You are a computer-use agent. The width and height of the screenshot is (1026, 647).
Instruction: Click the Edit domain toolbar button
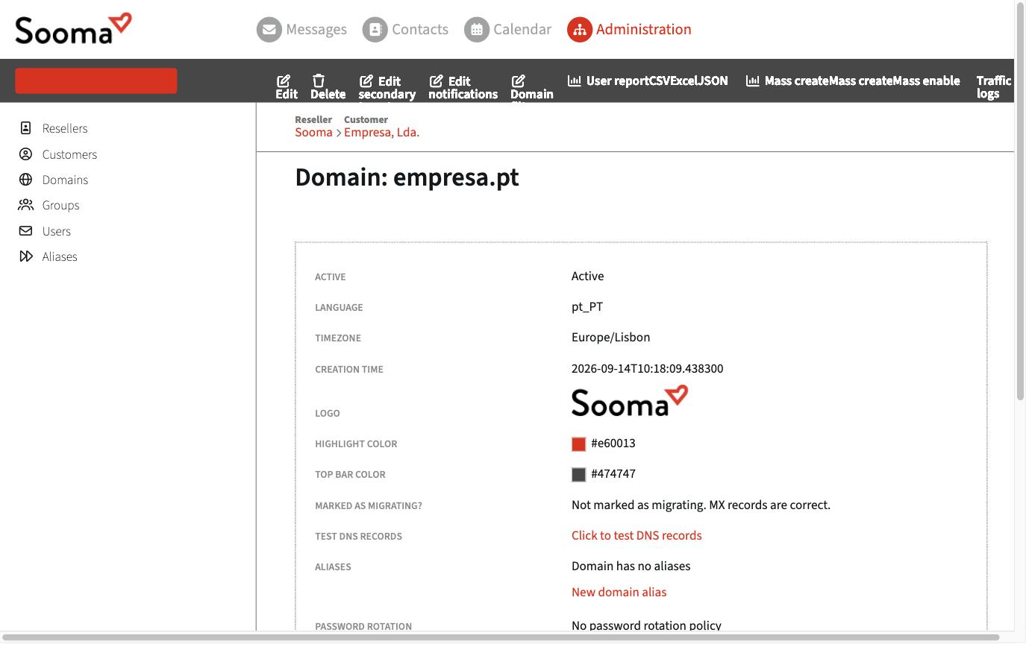[x=287, y=87]
